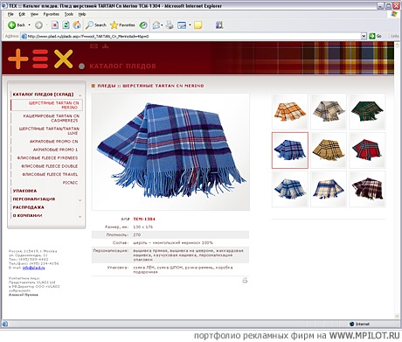
Task: Click the Edit page icon
Action: (x=182, y=25)
